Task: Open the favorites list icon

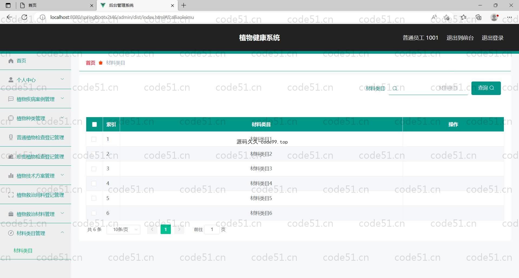Action: tap(464, 17)
